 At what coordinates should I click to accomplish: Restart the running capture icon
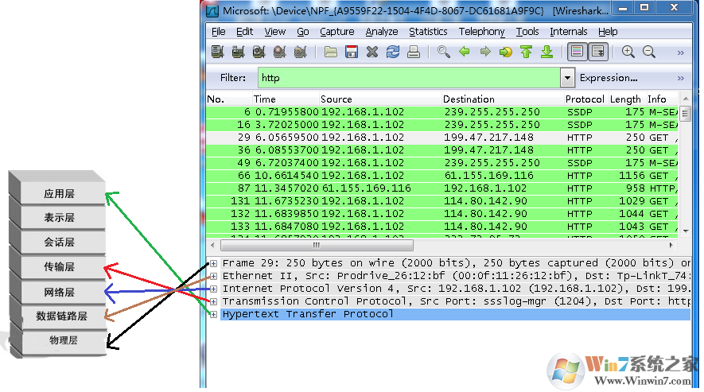point(301,52)
